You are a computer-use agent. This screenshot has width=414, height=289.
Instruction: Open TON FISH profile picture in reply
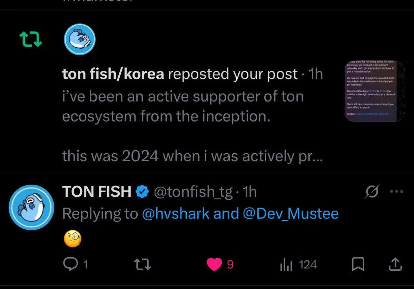31,208
